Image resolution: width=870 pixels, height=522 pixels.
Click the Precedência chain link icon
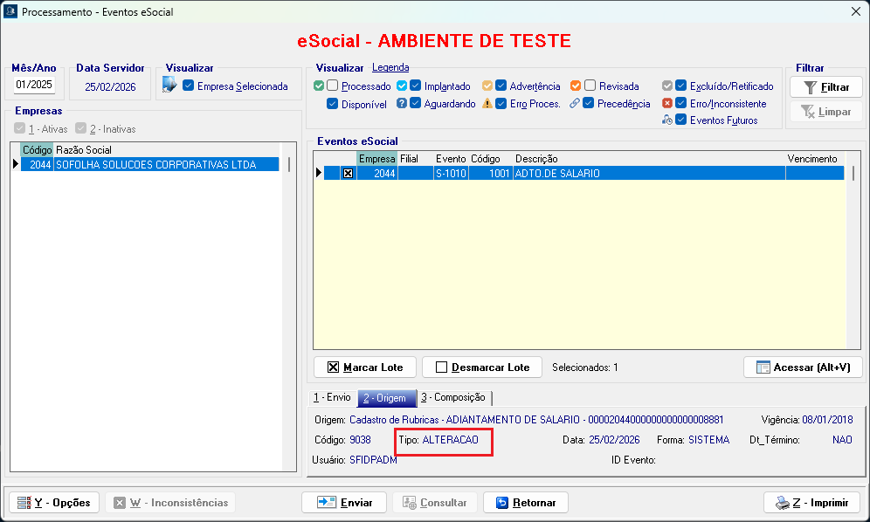pyautogui.click(x=575, y=103)
